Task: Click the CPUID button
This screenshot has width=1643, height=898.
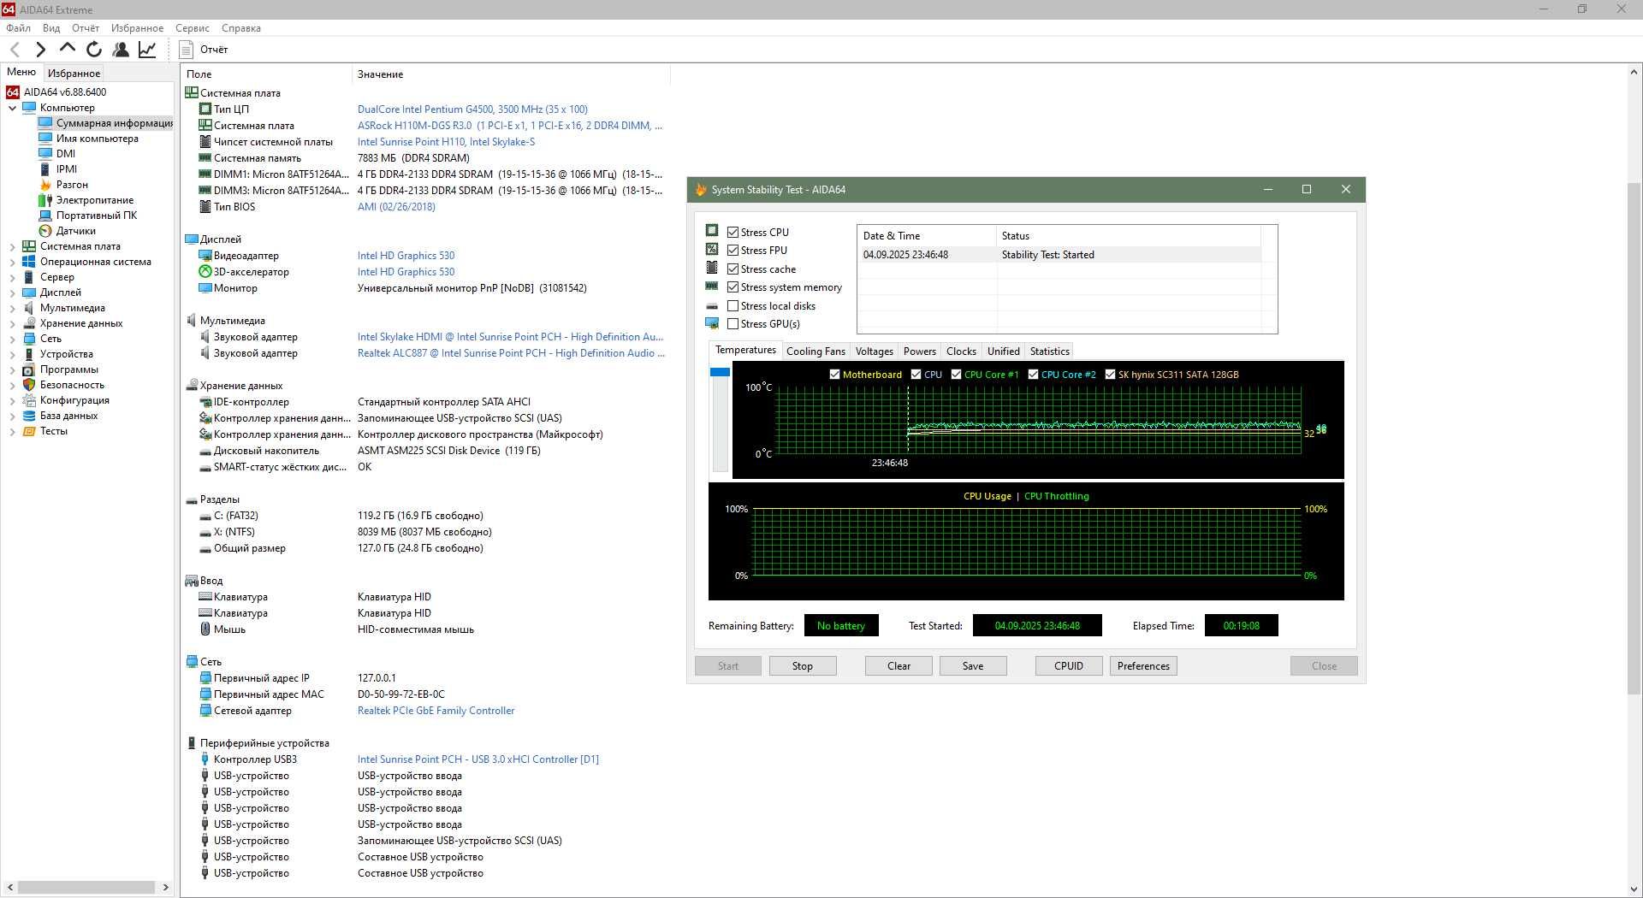Action: point(1069,666)
